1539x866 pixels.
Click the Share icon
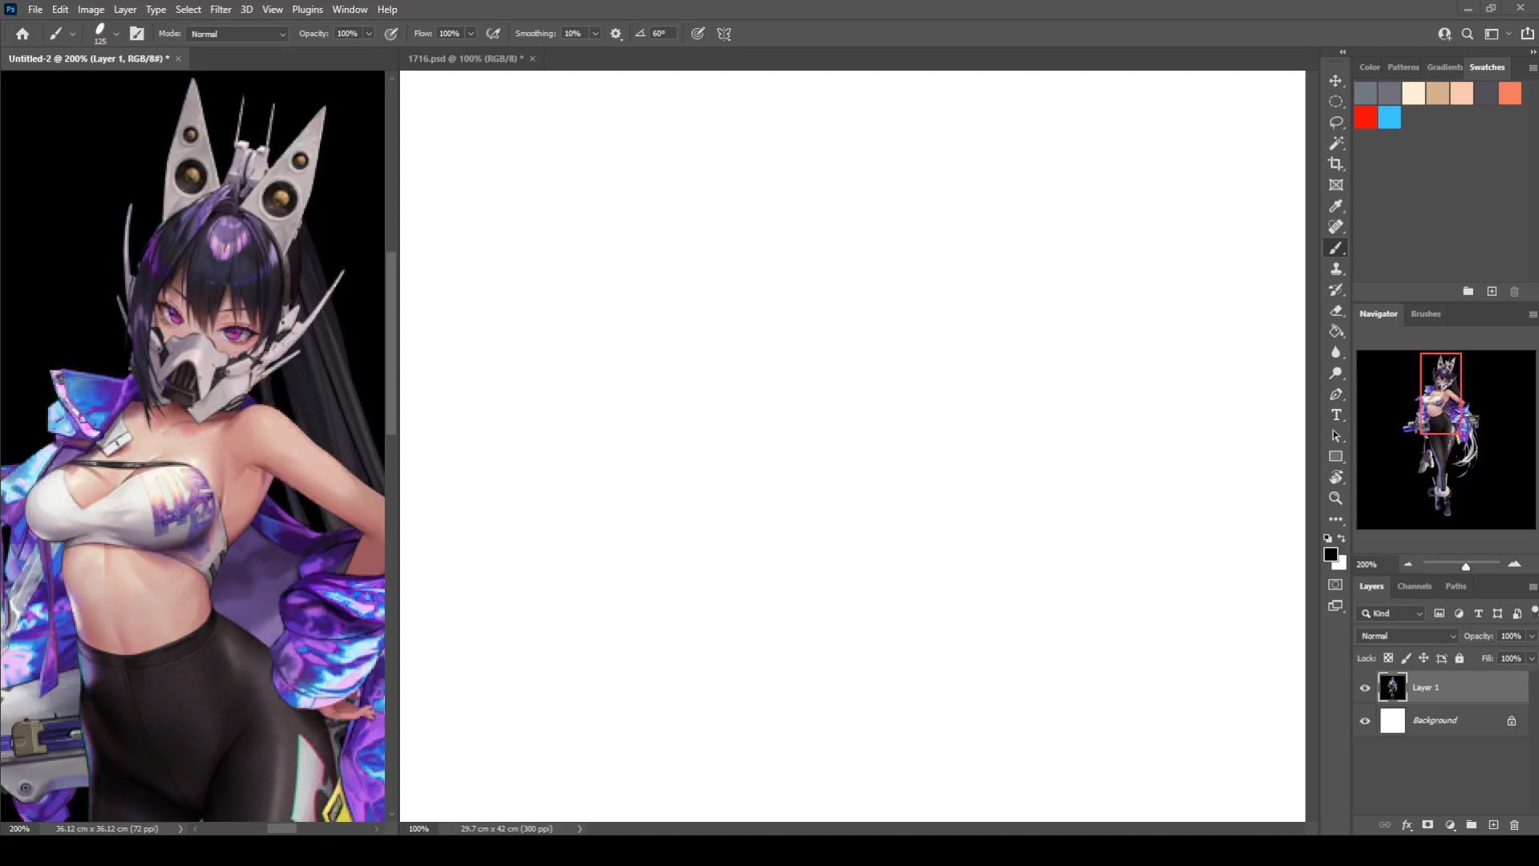coord(1528,34)
